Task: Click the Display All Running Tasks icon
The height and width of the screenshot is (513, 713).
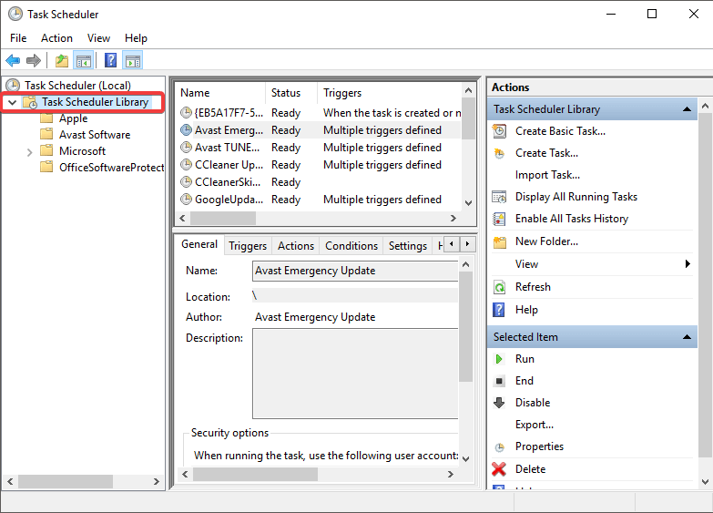Action: point(499,197)
